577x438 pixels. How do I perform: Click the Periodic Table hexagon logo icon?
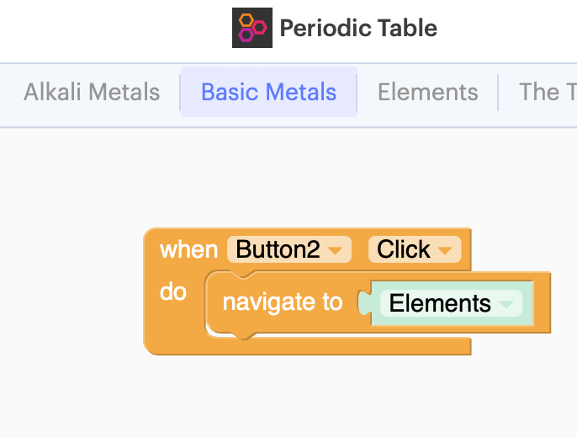(252, 28)
